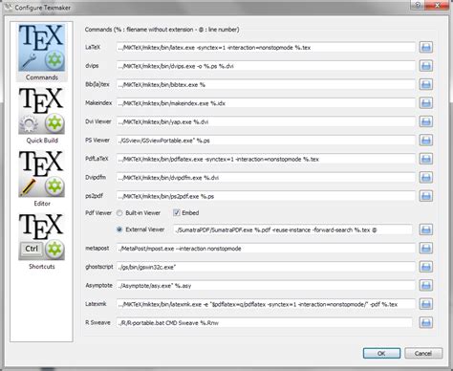Click into the PS Viewer command field

tap(266, 141)
